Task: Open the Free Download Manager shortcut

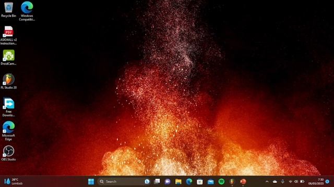Action: 8,107
